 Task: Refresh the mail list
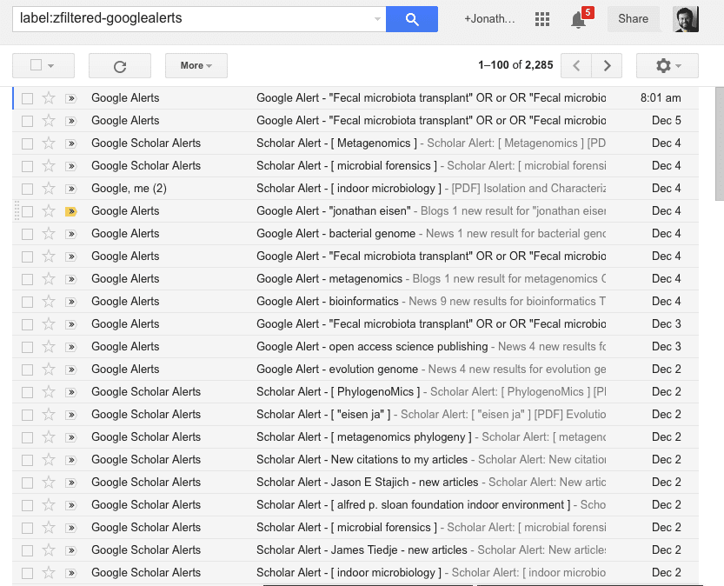click(x=120, y=66)
